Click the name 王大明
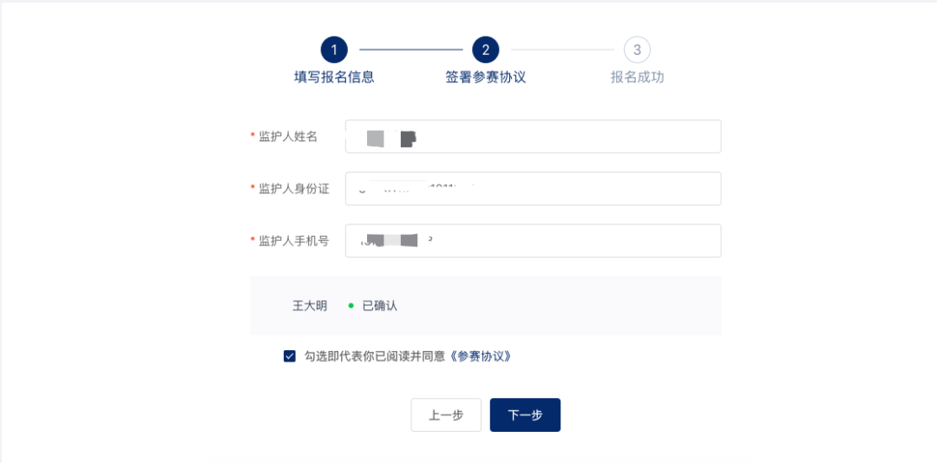 pyautogui.click(x=310, y=306)
